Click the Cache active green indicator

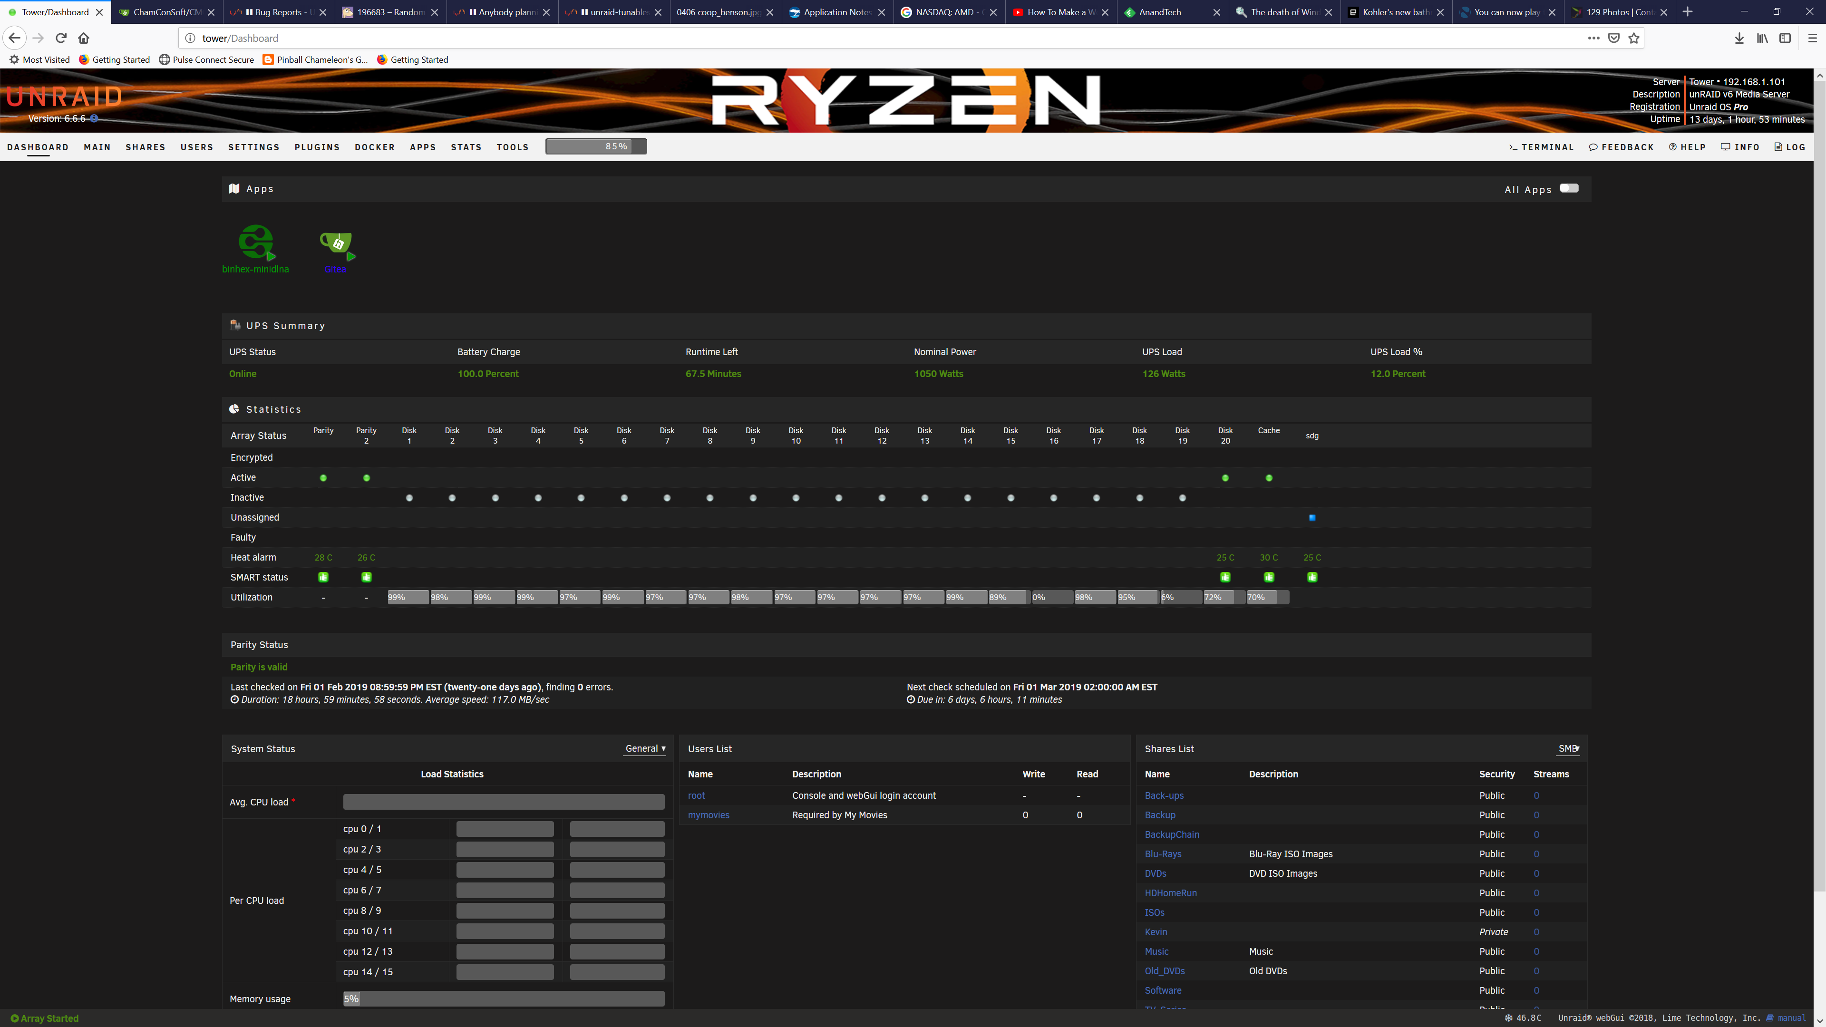(1269, 478)
